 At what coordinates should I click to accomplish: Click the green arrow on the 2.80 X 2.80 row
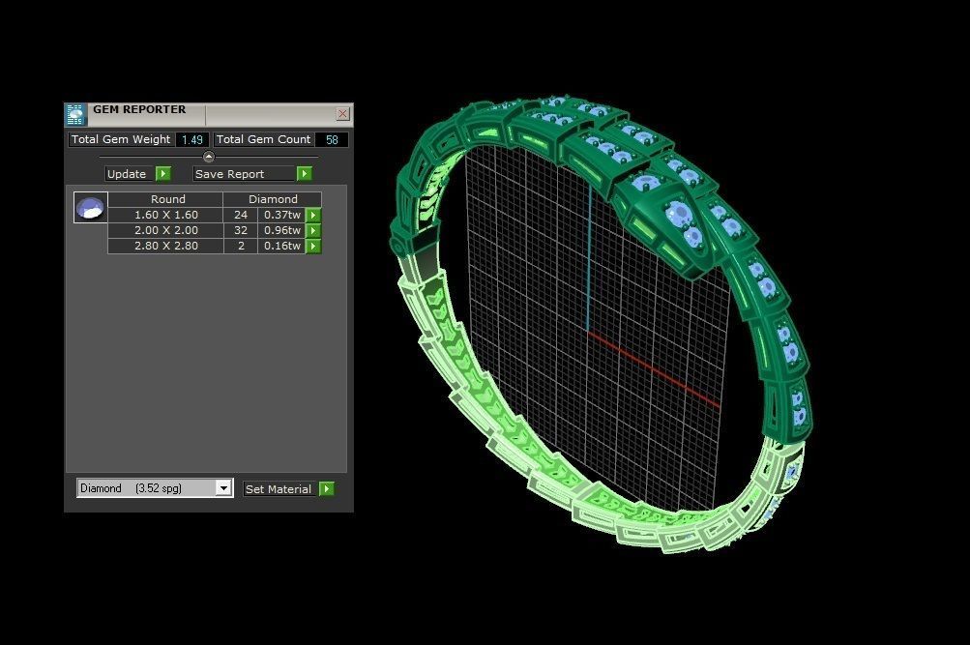click(313, 247)
